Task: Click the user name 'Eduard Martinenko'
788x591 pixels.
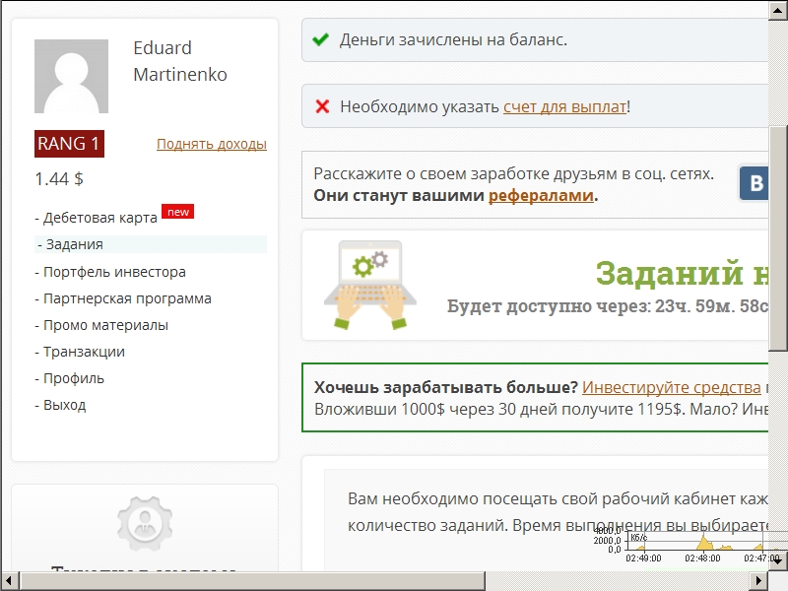Action: tap(180, 61)
